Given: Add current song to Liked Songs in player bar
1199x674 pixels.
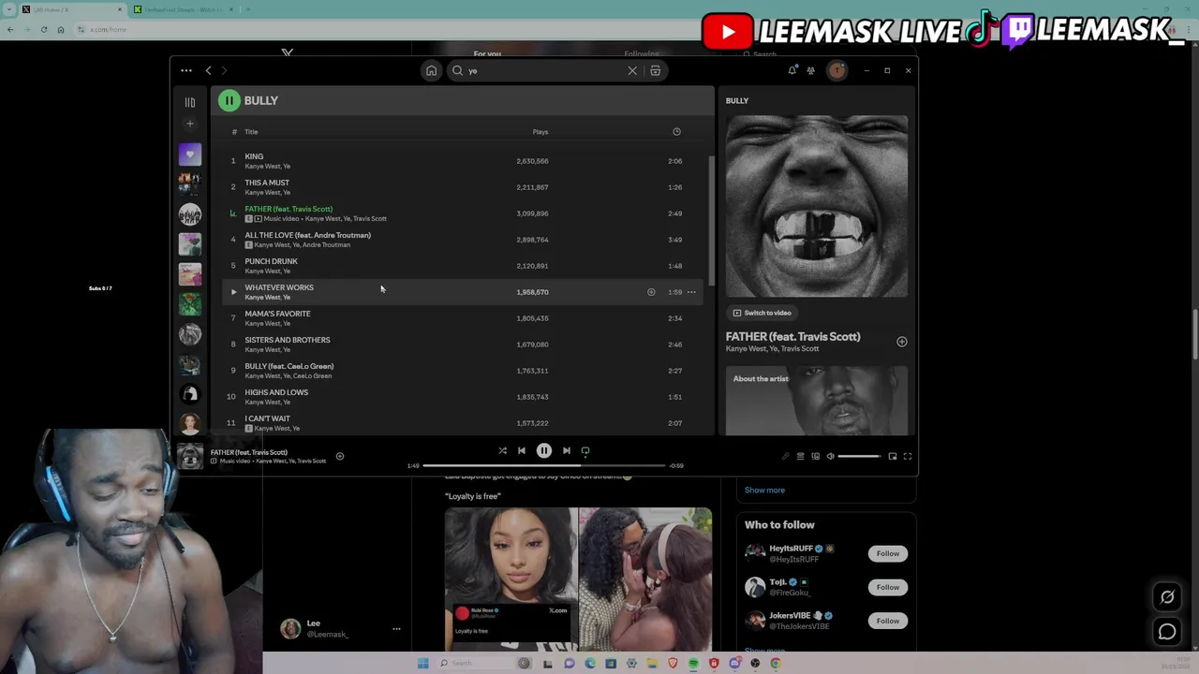Looking at the screenshot, I should tap(340, 457).
